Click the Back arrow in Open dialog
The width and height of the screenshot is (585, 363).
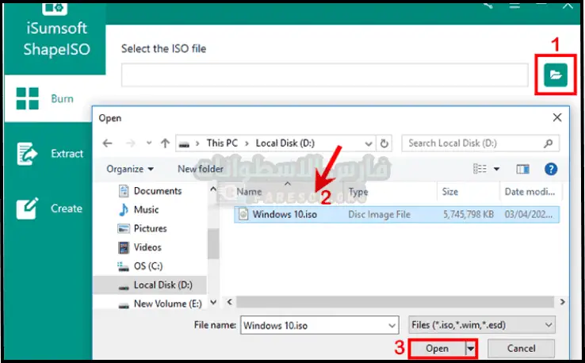click(x=108, y=143)
